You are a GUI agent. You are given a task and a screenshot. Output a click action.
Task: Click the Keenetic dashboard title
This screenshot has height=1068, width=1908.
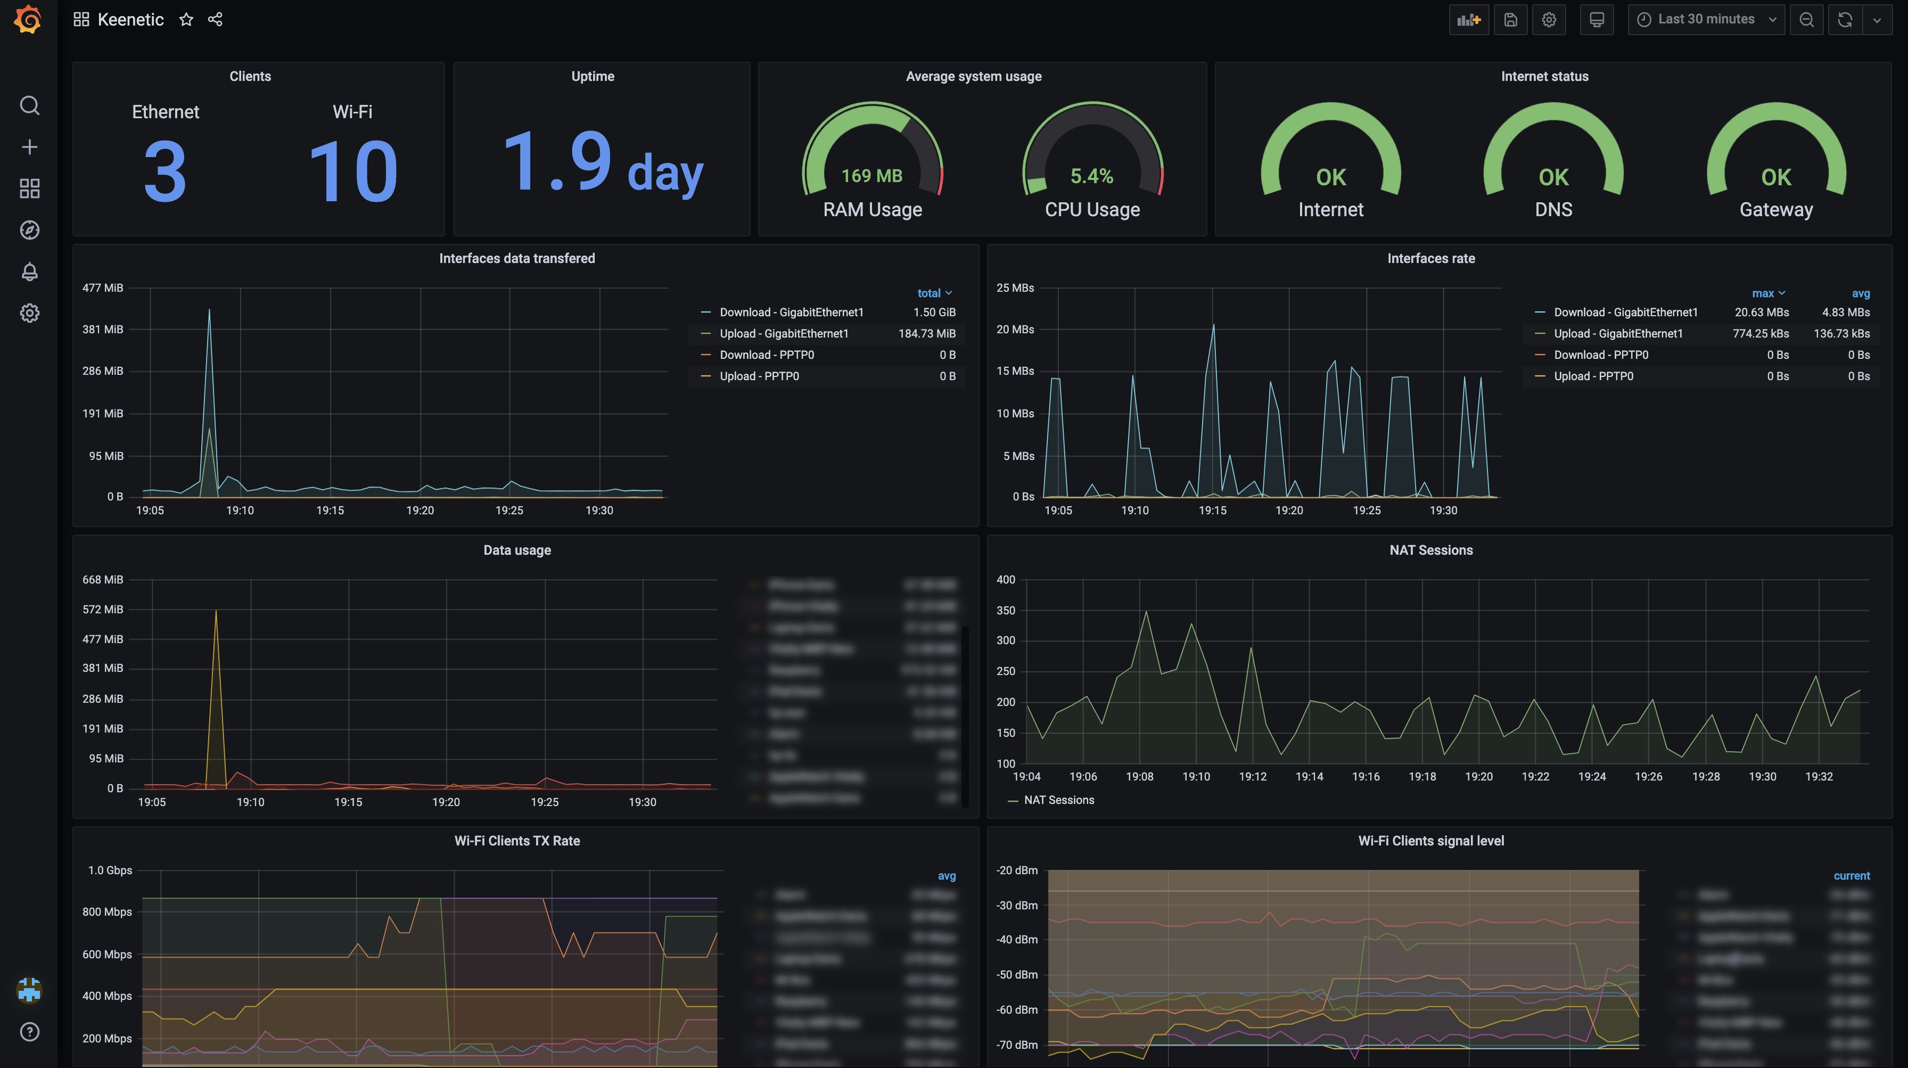[x=130, y=20]
